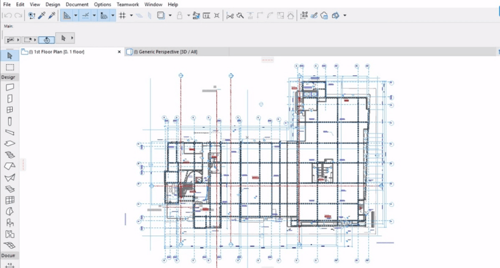Open 3D window dropdown arrow

point(345,15)
